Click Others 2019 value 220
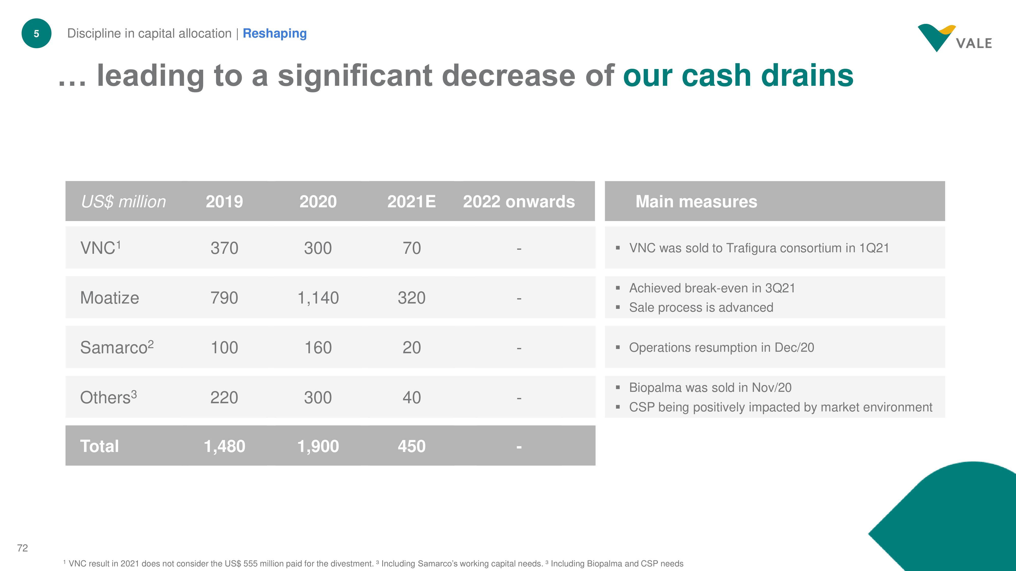 tap(225, 397)
